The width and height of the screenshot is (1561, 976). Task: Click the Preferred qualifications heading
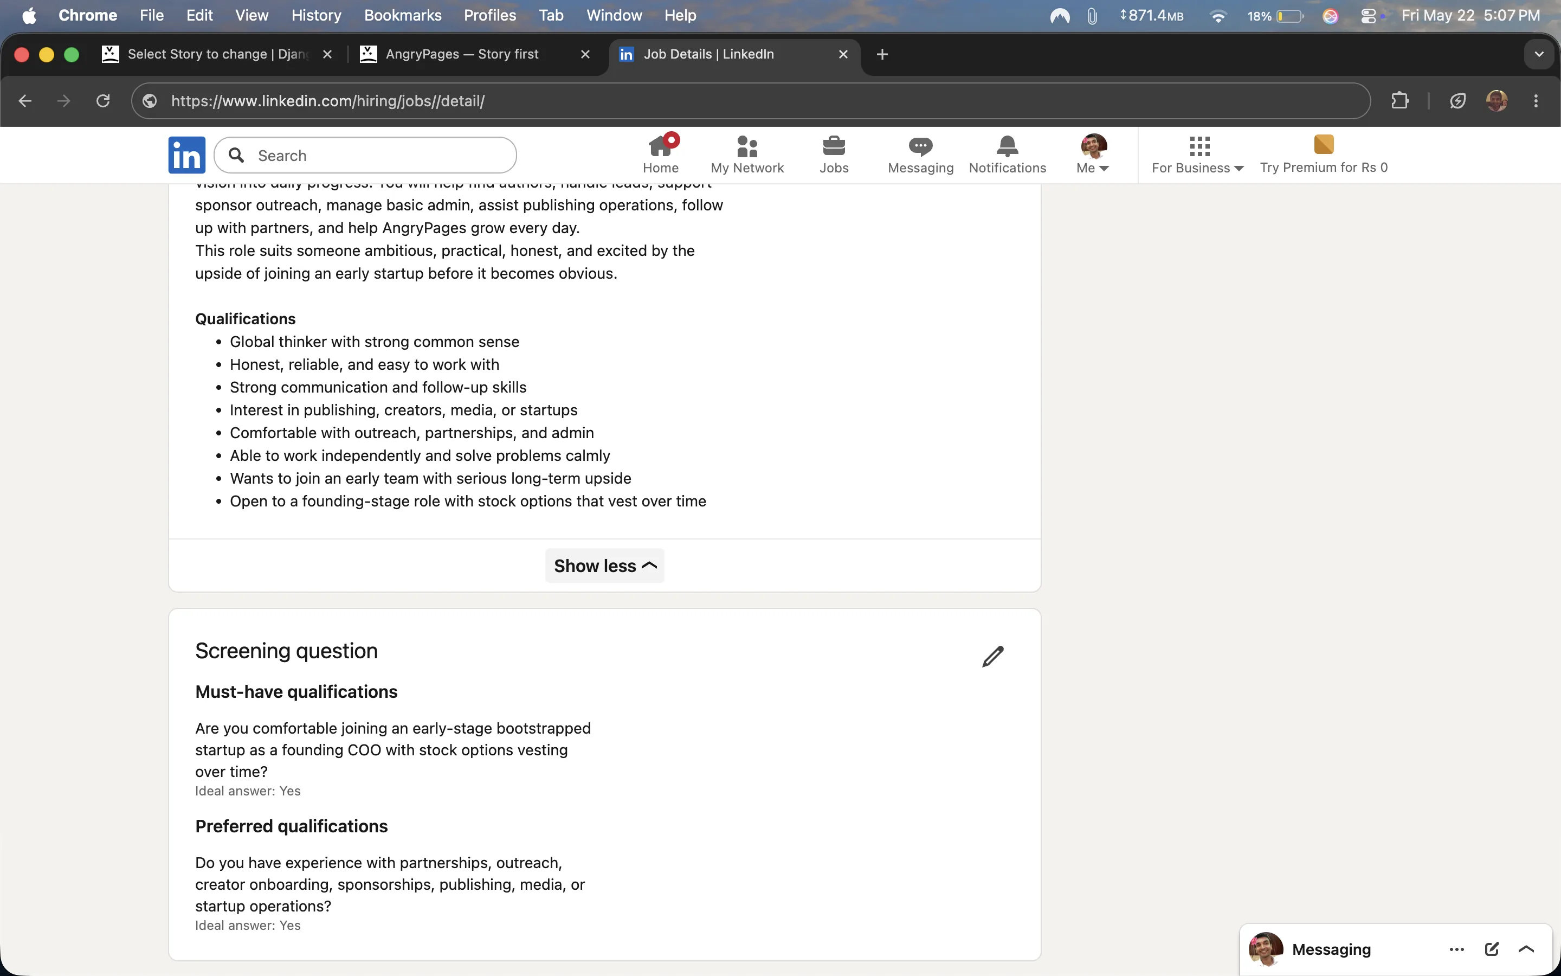pyautogui.click(x=292, y=826)
